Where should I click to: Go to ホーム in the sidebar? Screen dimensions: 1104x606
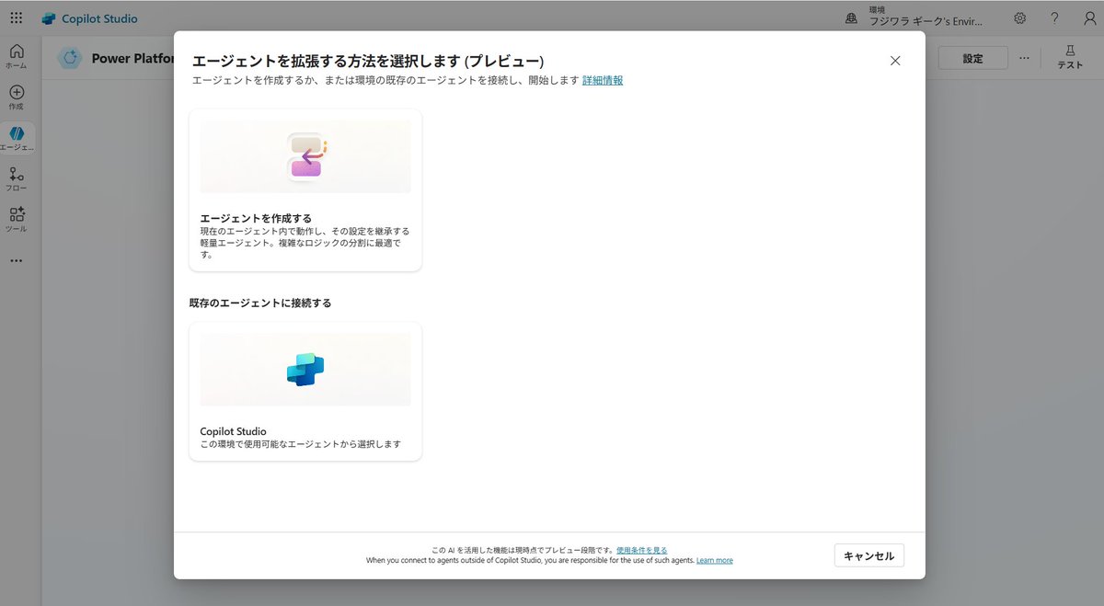click(17, 56)
